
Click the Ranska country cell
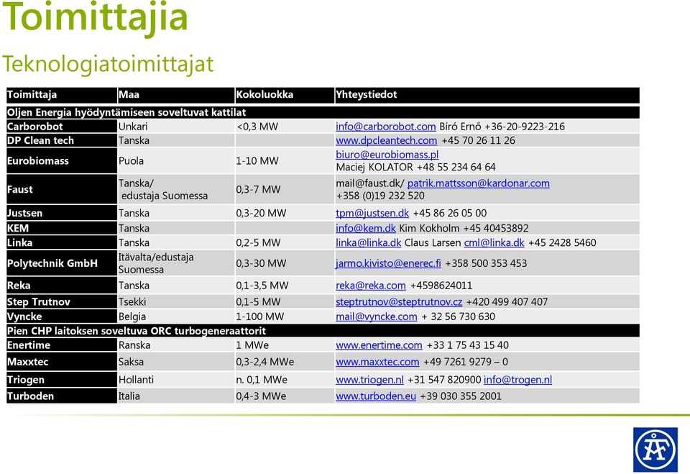point(176,345)
